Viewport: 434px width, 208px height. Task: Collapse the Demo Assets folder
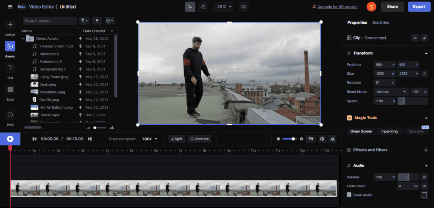pyautogui.click(x=24, y=38)
